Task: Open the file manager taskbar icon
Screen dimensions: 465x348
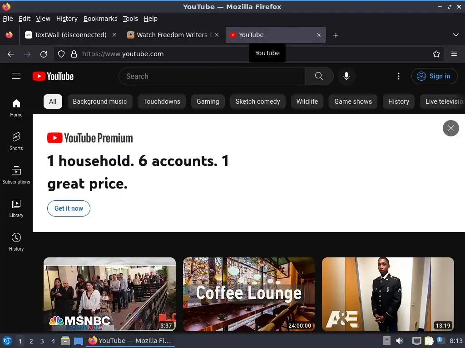Action: [x=65, y=341]
